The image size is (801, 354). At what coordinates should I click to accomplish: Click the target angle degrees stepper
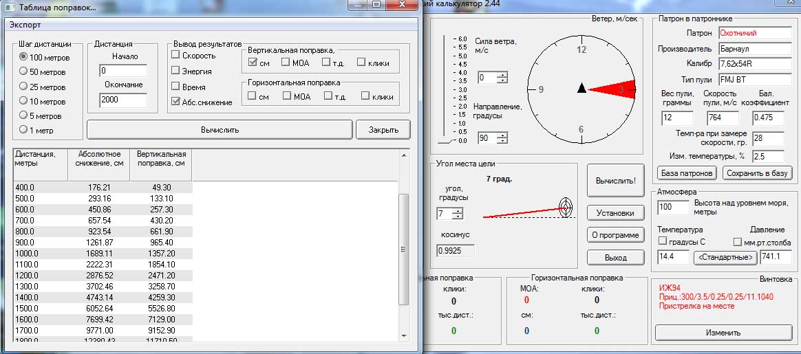[x=457, y=214]
